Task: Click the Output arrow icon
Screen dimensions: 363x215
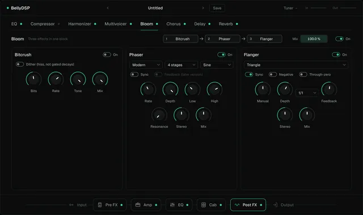Action: coord(275,205)
